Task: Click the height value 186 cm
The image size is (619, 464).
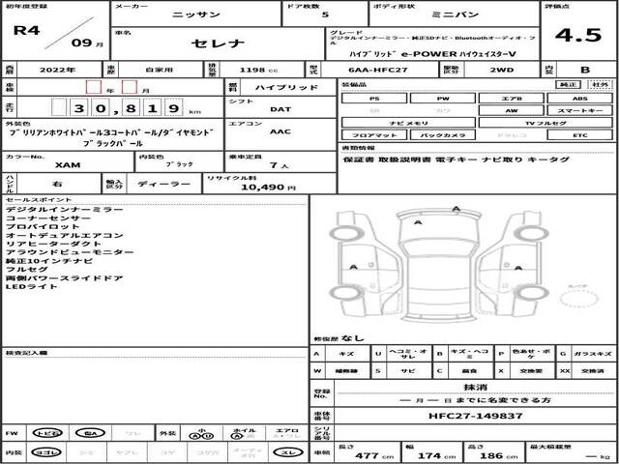Action: click(x=499, y=456)
